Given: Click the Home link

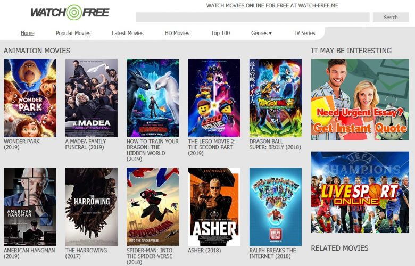Looking at the screenshot, I should [28, 33].
